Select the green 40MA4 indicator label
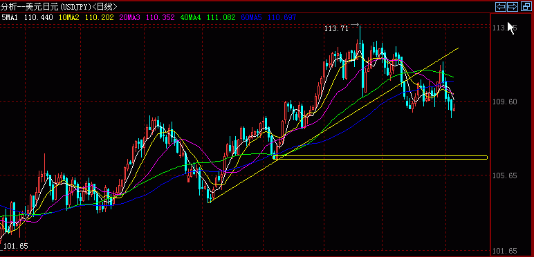The image size is (534, 257). (191, 17)
